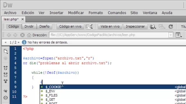The image size is (186, 104).
Task: Select $_FILES from the autocomplete list
Action: 113,95
